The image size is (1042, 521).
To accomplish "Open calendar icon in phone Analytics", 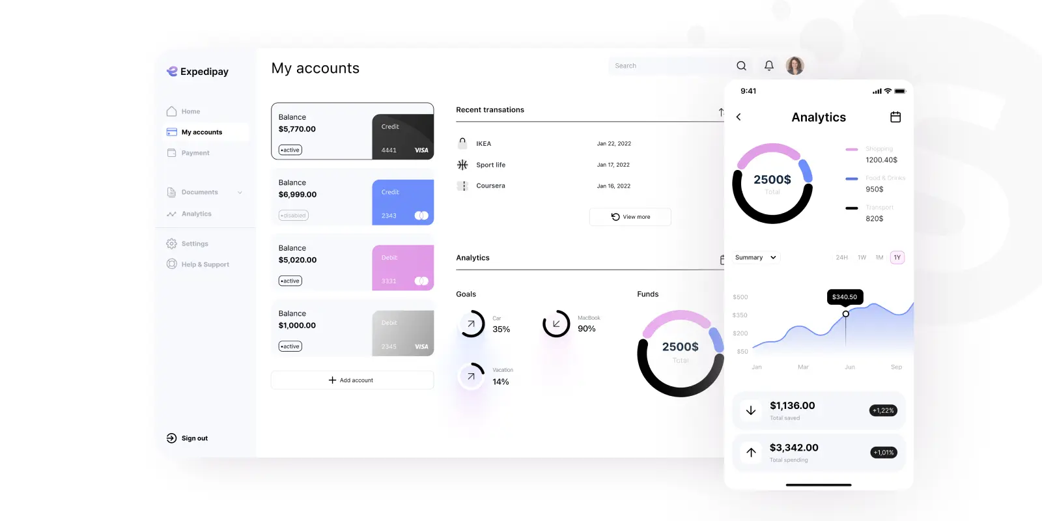I will (x=895, y=117).
